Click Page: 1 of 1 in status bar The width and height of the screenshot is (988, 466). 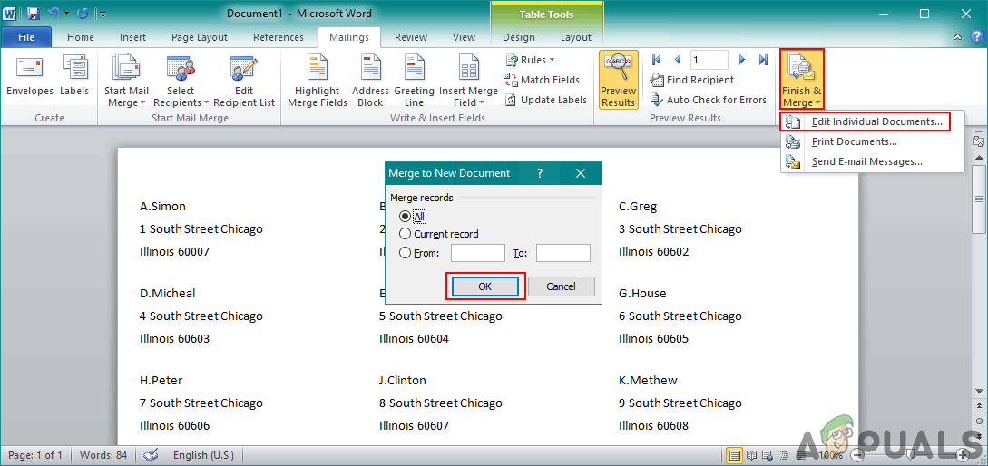click(x=35, y=454)
